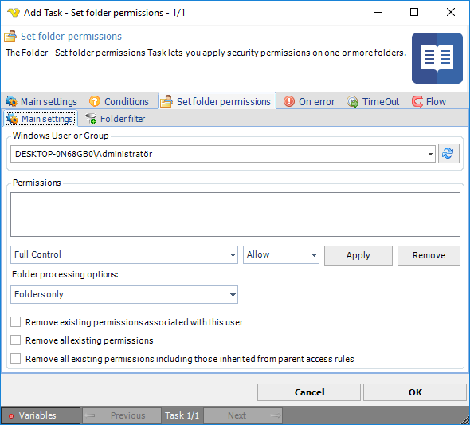Viewport: 470px width, 425px height.
Task: Click the Apply button
Action: click(358, 255)
